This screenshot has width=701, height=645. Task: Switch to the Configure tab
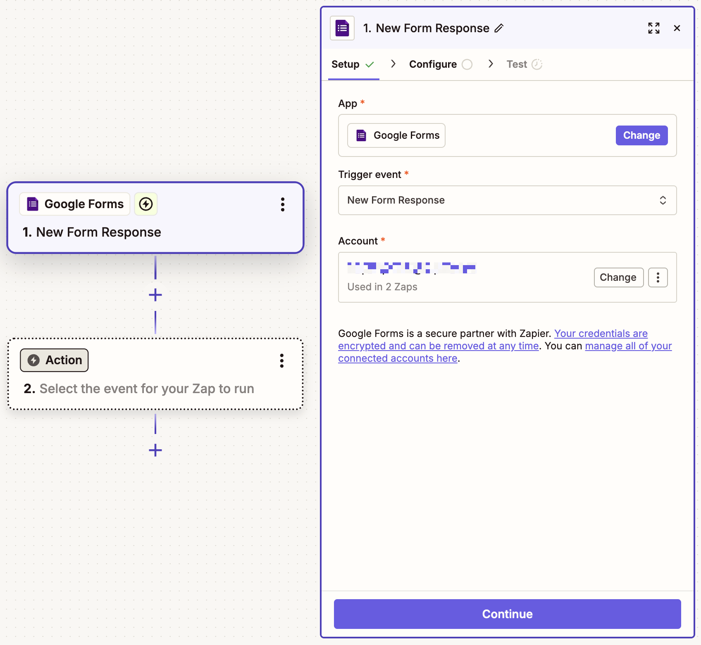433,64
